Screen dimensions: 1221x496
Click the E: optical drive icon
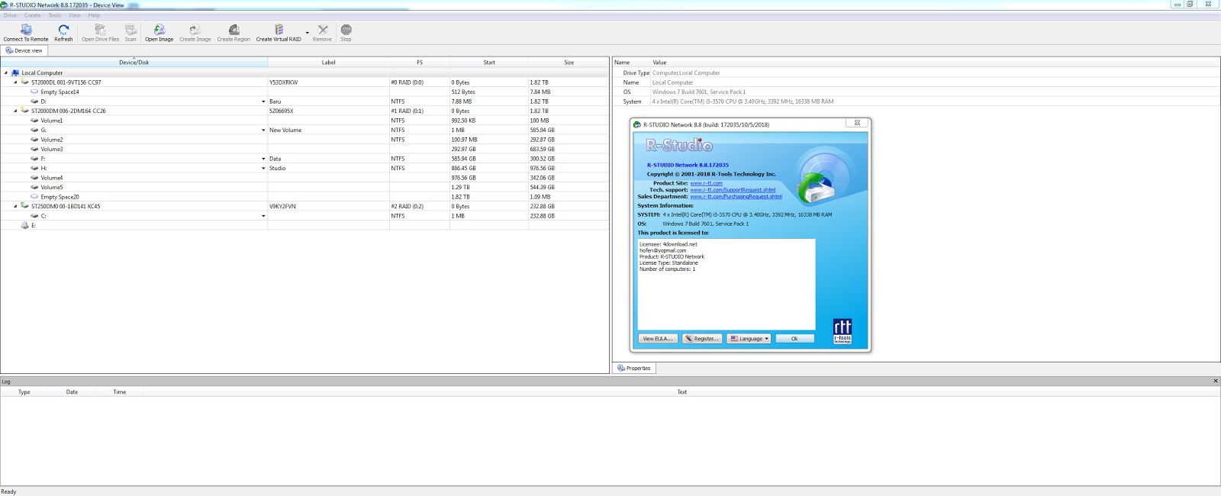(24, 225)
